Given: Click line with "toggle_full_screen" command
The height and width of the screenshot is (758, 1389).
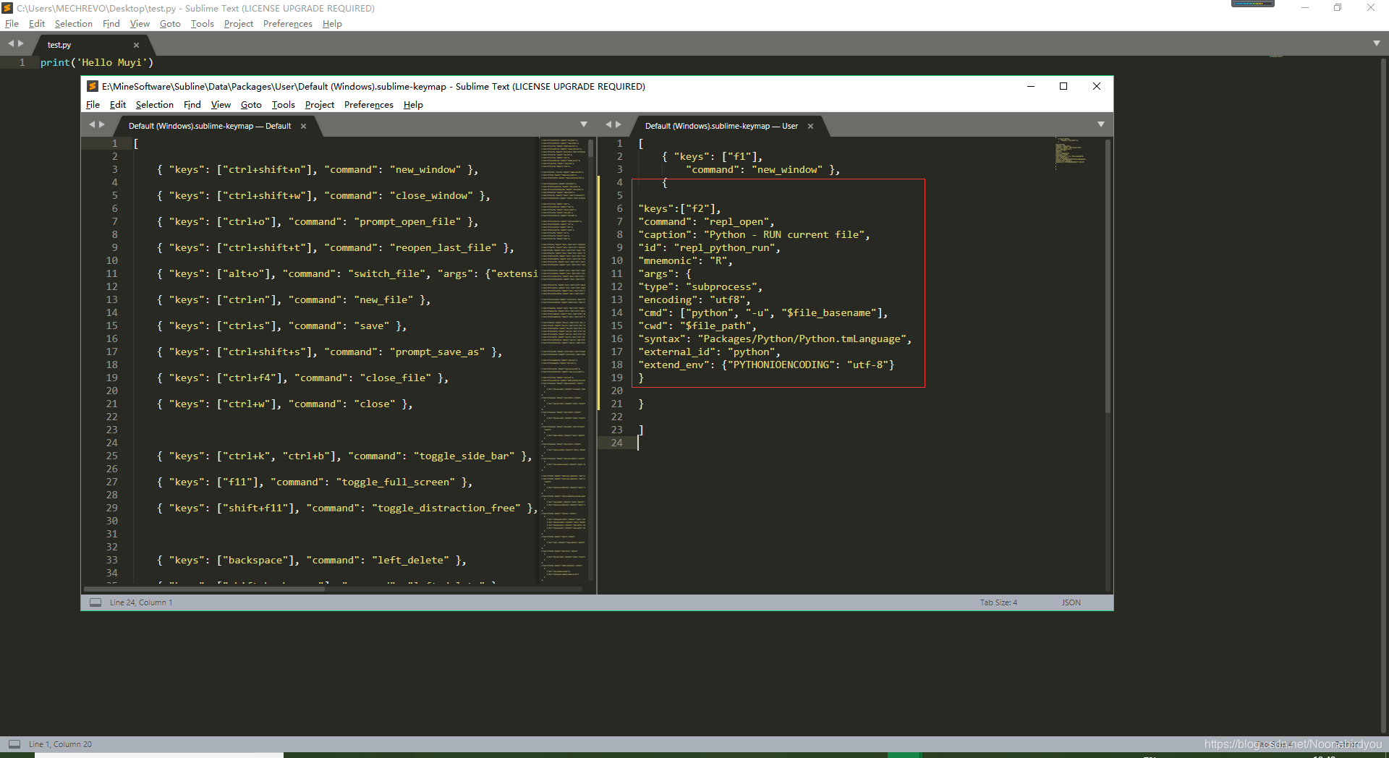Looking at the screenshot, I should [x=315, y=482].
